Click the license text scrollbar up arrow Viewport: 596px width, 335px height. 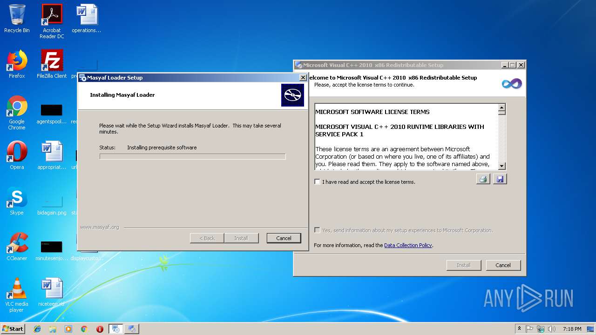502,107
